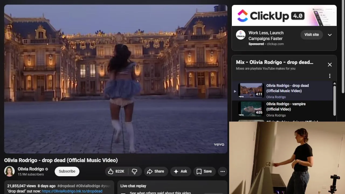Click the Olivia Rodrigo channel name

pos(31,169)
